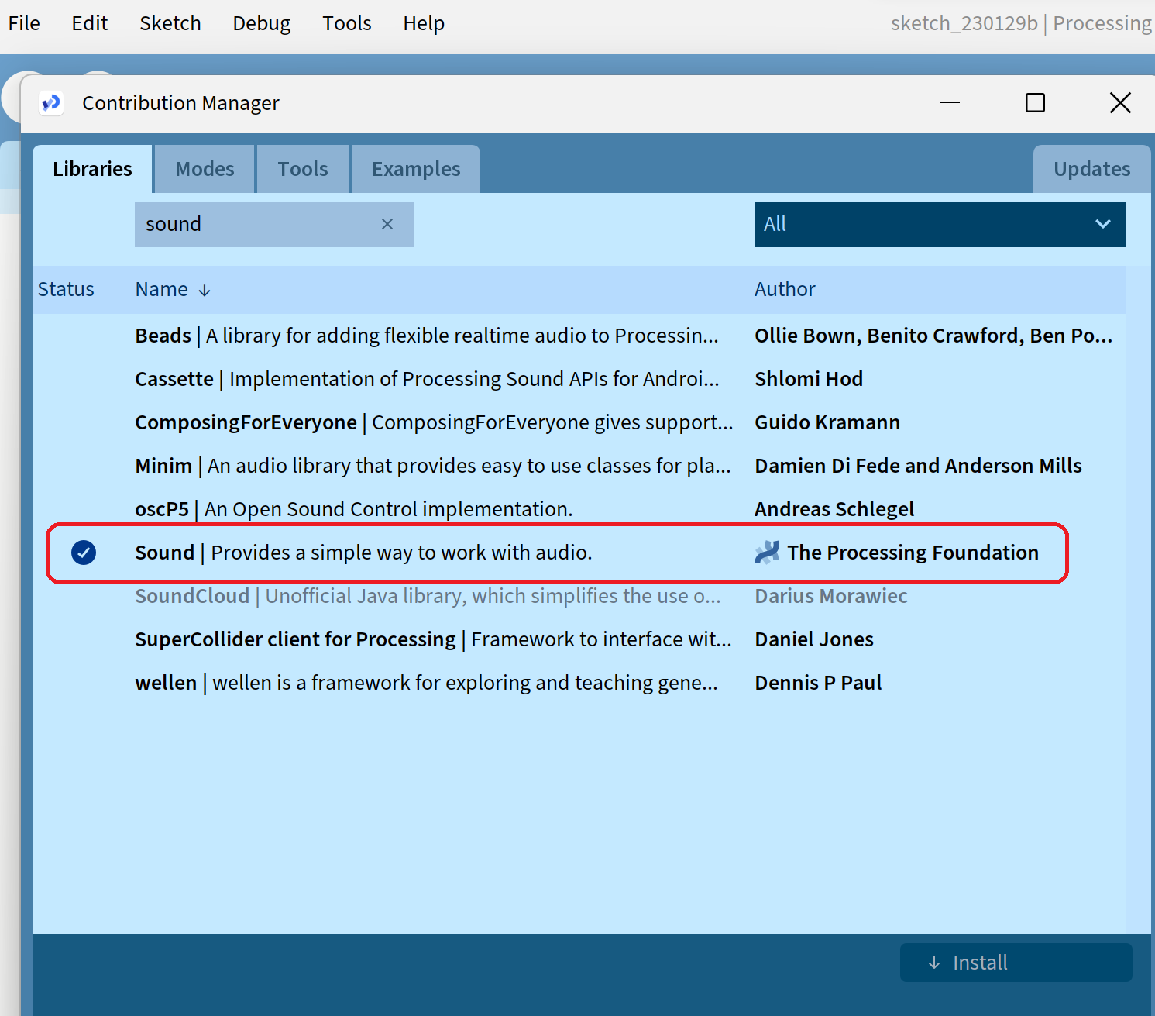The width and height of the screenshot is (1155, 1016).
Task: Sort by the Name column header
Action: (x=162, y=289)
